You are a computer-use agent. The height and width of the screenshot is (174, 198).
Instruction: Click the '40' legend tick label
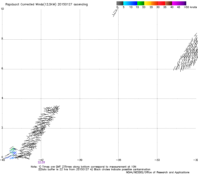tap(172, 7)
